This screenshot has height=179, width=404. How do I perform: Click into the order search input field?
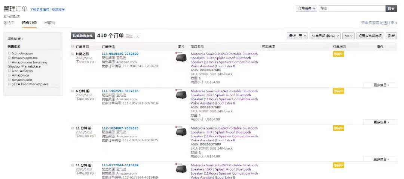pyautogui.click(x=352, y=9)
